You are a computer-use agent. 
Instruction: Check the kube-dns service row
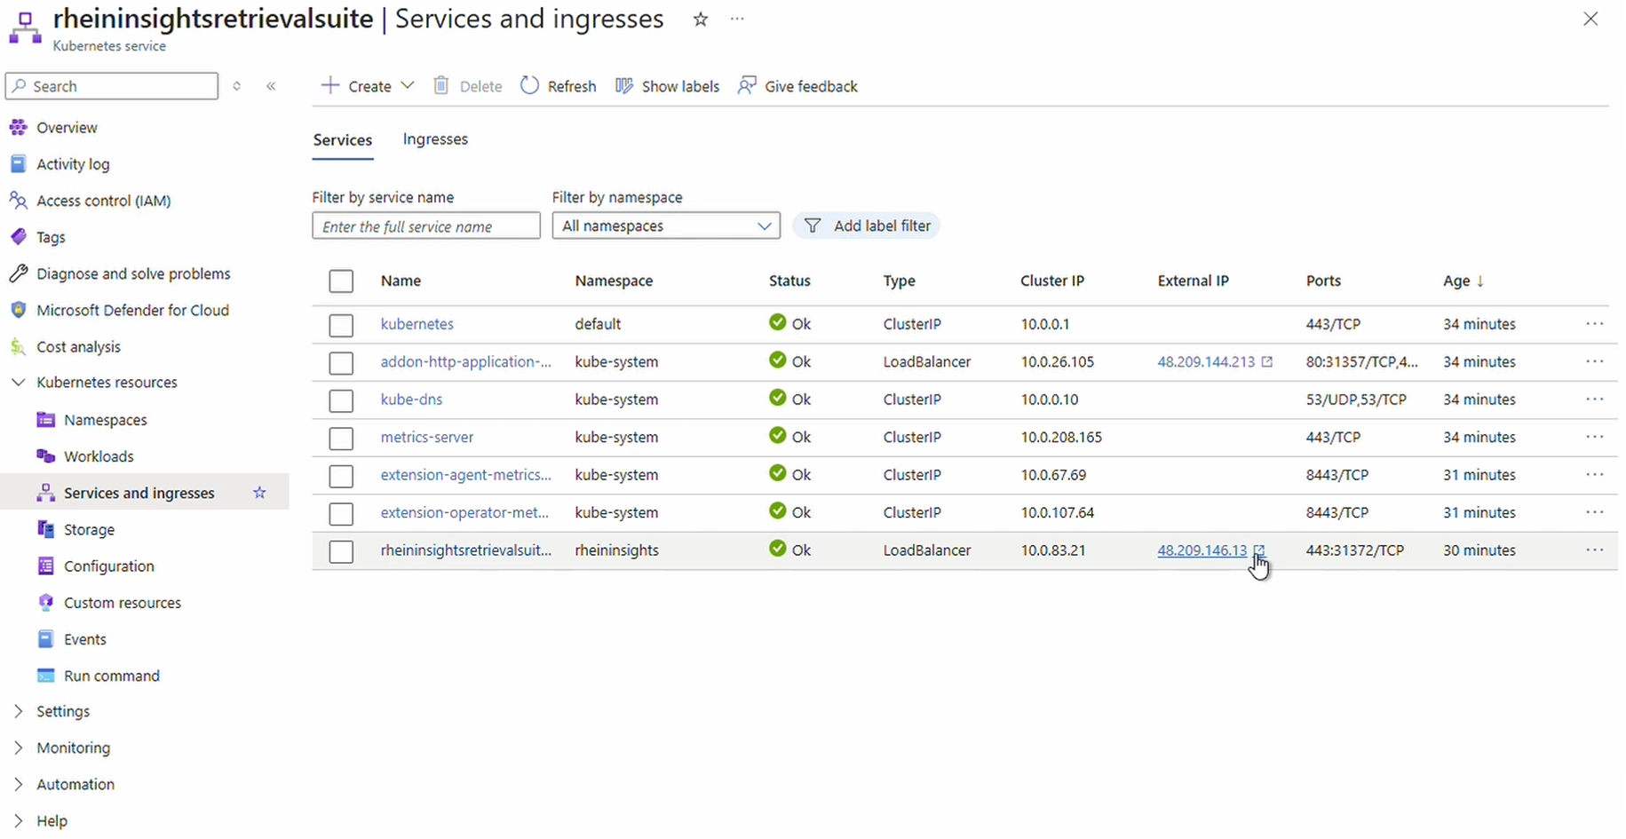point(341,400)
